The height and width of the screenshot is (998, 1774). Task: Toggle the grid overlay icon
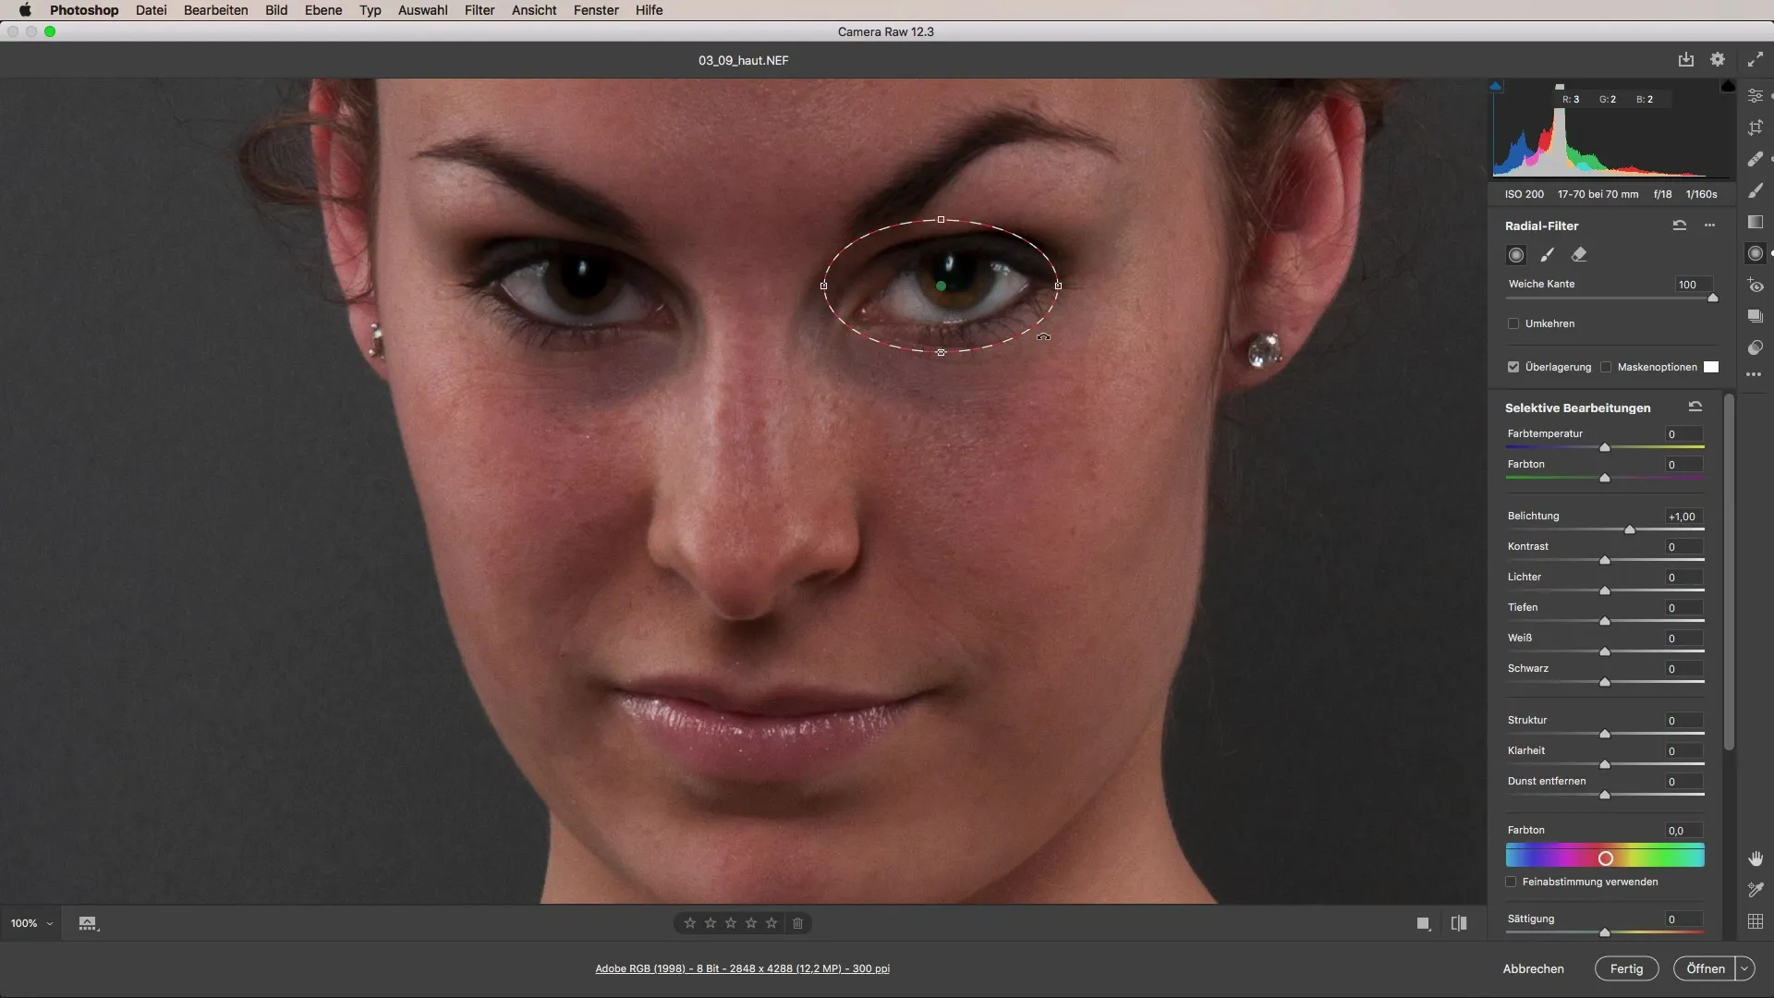point(1756,921)
